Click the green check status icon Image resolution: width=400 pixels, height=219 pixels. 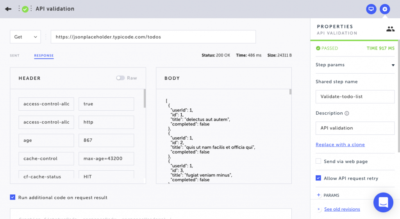pyautogui.click(x=25, y=9)
